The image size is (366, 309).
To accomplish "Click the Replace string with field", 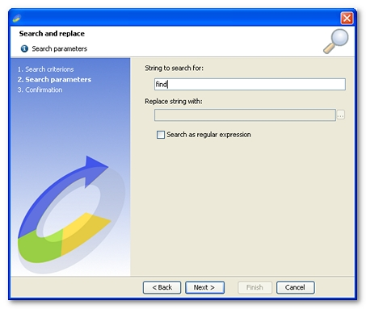I will [245, 115].
